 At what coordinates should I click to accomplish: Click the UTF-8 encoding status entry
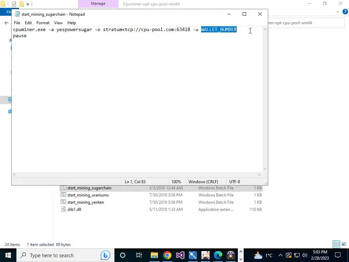(x=234, y=181)
